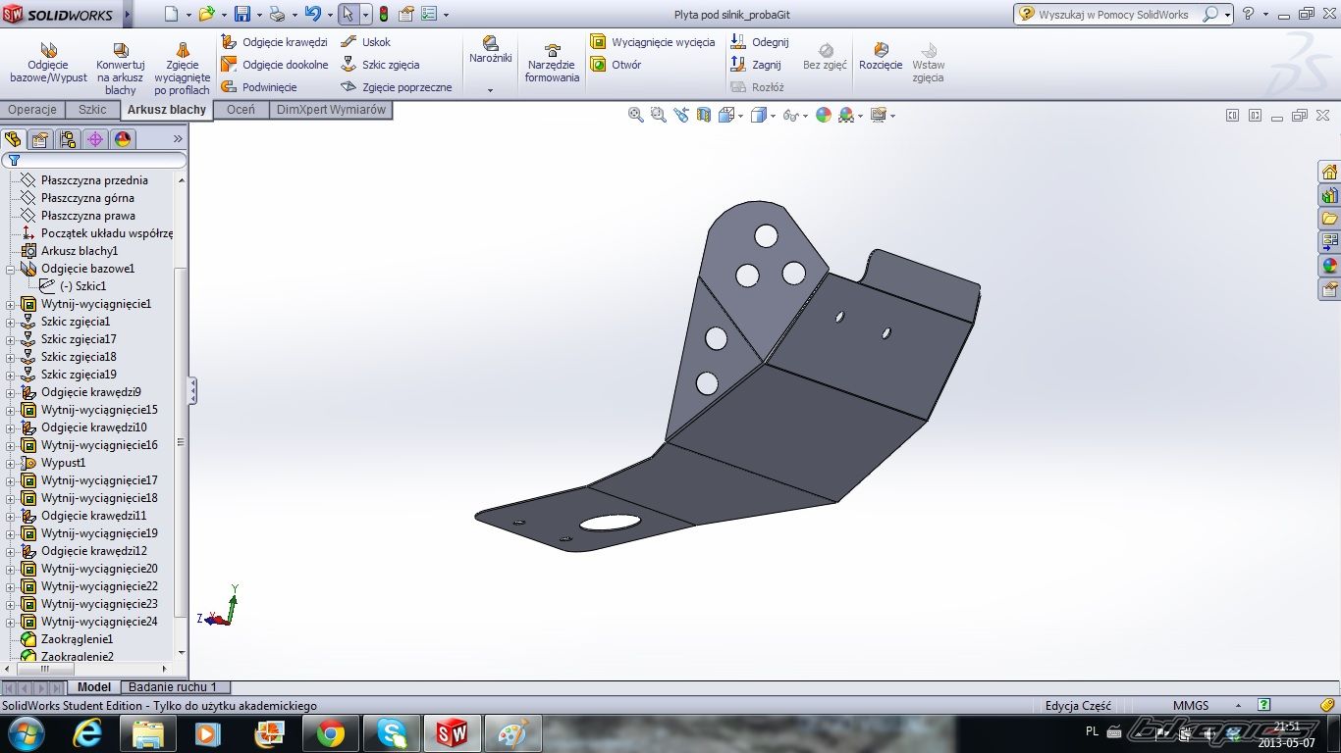Open the Design Library task pane

pos(1329,196)
